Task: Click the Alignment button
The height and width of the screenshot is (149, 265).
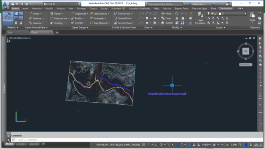Action: tap(79, 14)
